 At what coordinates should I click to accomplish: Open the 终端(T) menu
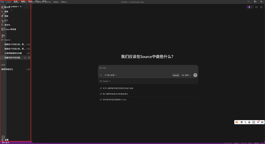tap(56, 2)
